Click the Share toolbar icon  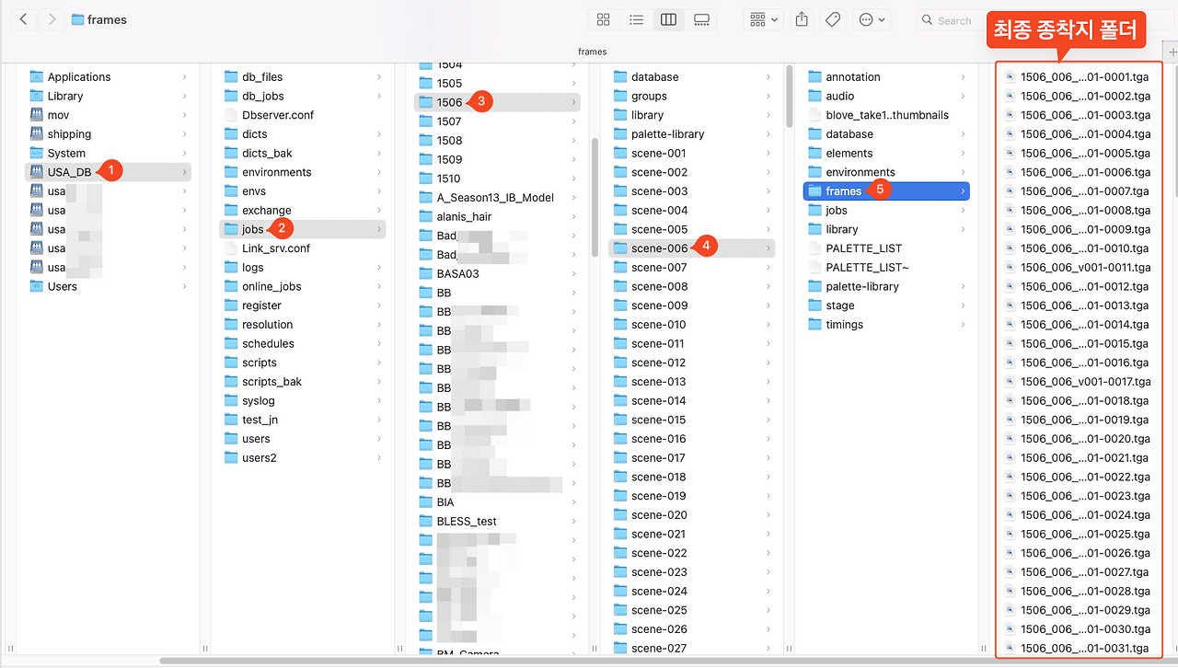(x=802, y=19)
